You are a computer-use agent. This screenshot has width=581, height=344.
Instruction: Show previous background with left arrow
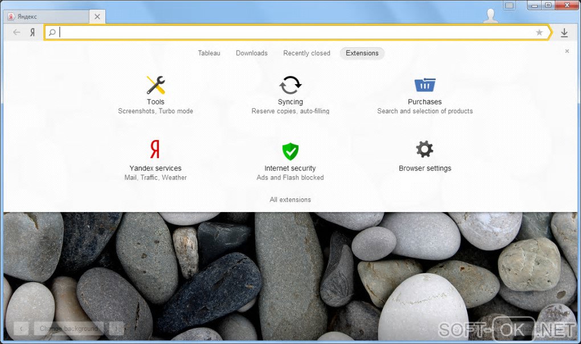pos(22,329)
